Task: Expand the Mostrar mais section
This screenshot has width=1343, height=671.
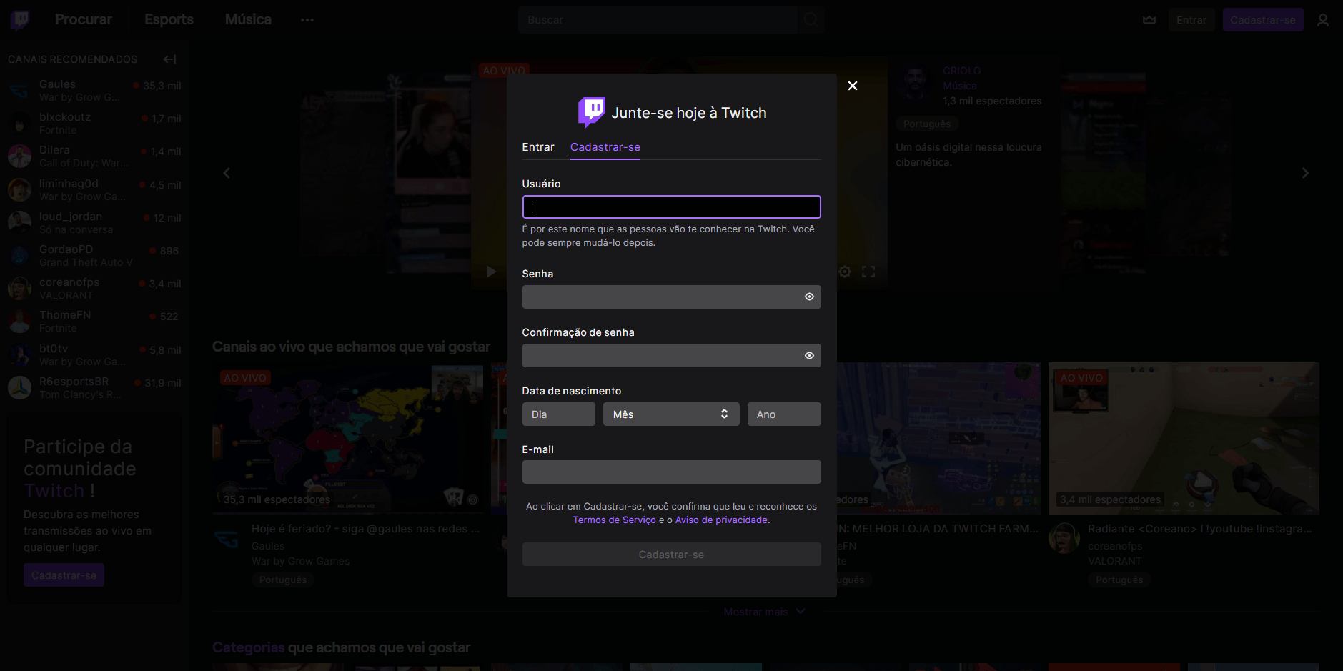Action: click(x=763, y=612)
